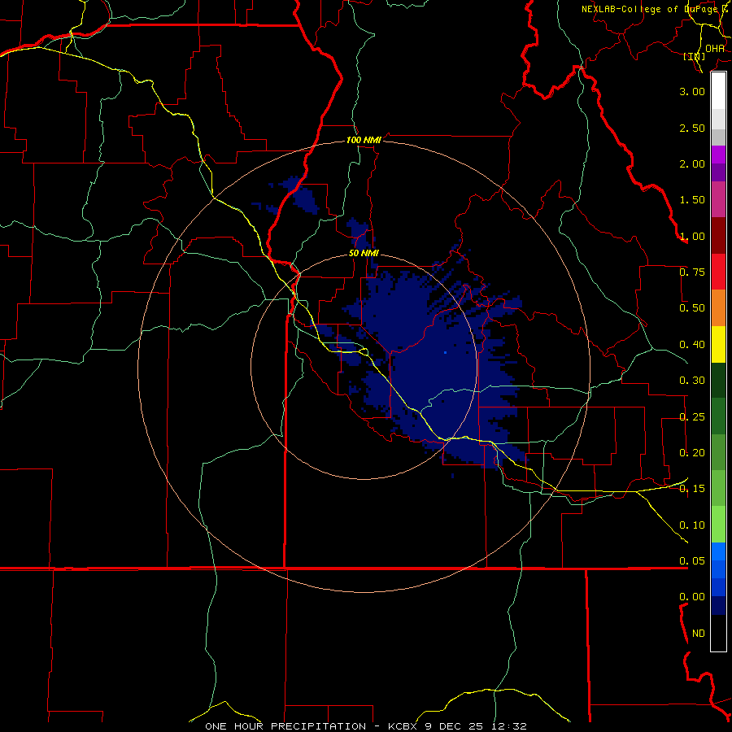This screenshot has width=732, height=732.
Task: Select the "9 DEC 25" date text
Action: pos(454,726)
